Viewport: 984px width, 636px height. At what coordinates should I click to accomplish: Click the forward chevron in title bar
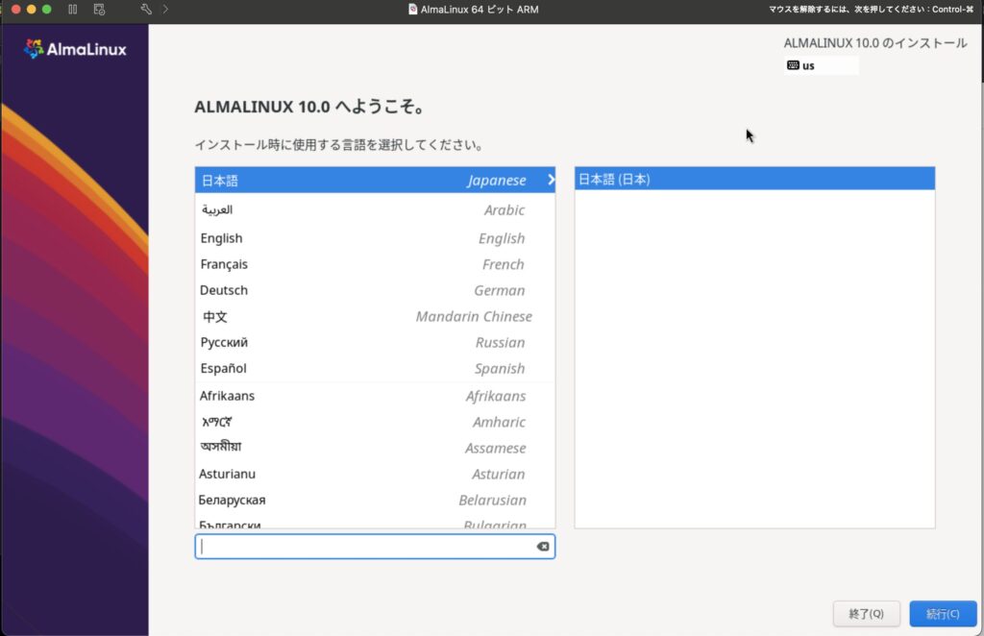[165, 10]
